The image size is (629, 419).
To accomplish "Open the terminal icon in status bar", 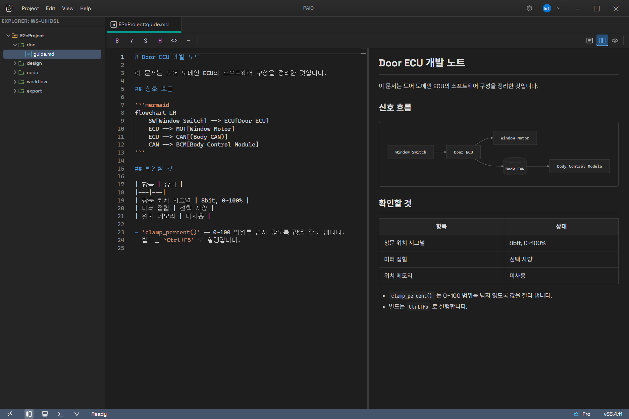I will 61,414.
